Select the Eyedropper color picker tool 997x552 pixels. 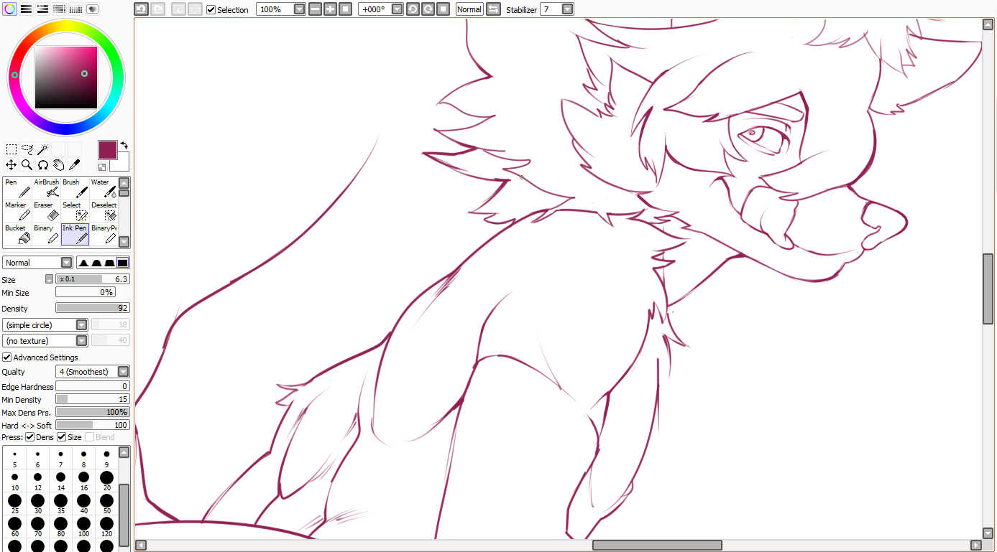pos(75,165)
